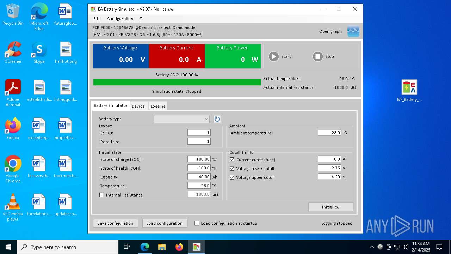Open the tookmarch Word document
The image size is (451, 254).
(66, 167)
